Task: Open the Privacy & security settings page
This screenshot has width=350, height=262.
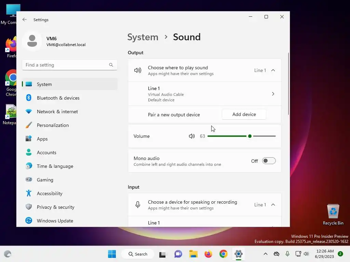Action: pos(70,207)
